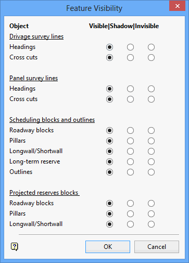Set Panel survey Headings to Invisible
189x263 pixels.
point(151,89)
